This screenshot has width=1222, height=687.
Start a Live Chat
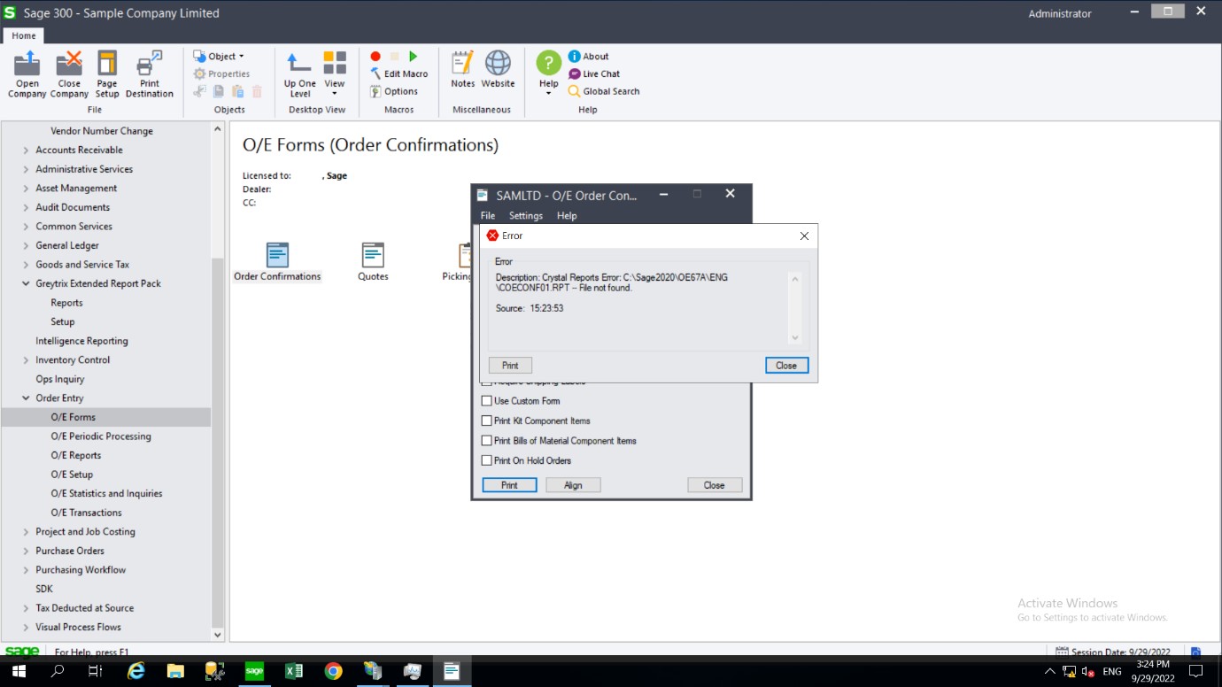(594, 74)
